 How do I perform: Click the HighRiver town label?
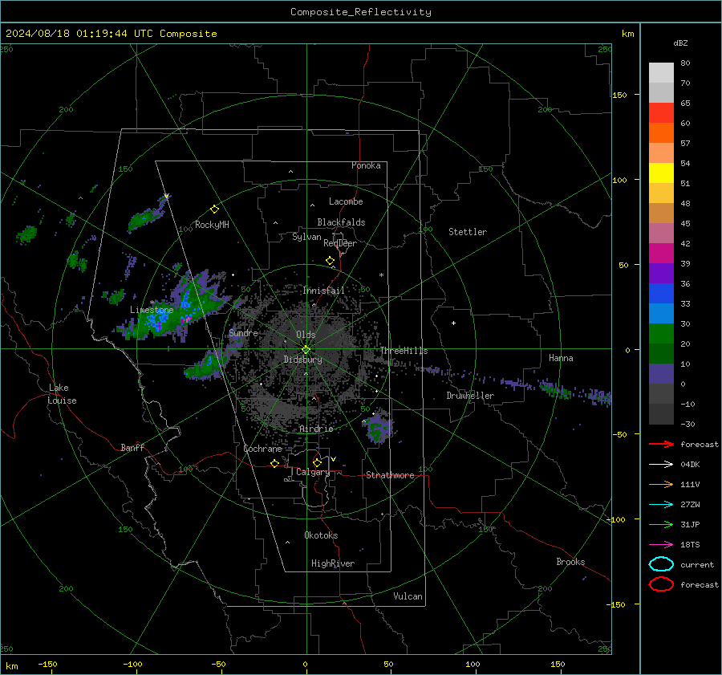point(333,563)
